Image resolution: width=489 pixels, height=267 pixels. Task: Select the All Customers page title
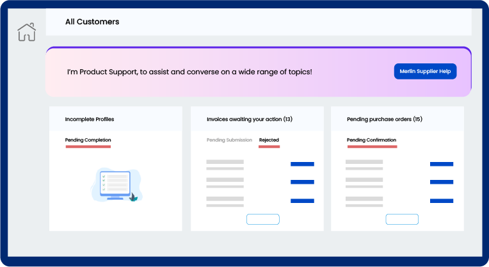click(x=92, y=22)
